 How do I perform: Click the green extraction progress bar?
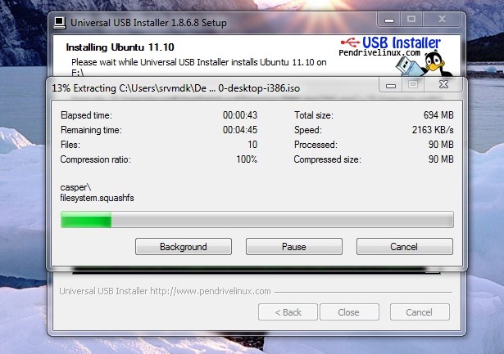point(257,220)
